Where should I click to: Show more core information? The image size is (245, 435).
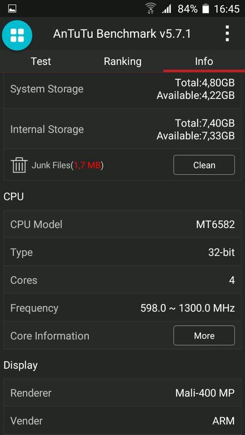pos(204,336)
